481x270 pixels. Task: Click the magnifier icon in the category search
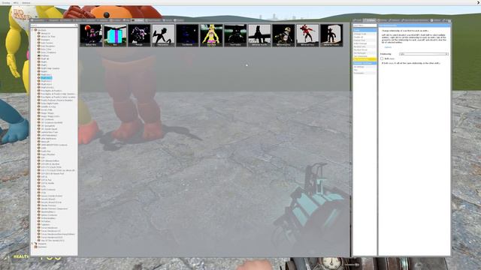(76, 25)
